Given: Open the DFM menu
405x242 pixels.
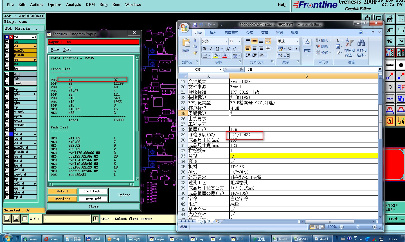Looking at the screenshot, I should (90, 4).
